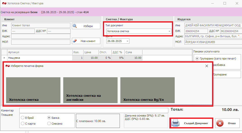Click the sum cell 10.00 under Сума

(133, 58)
